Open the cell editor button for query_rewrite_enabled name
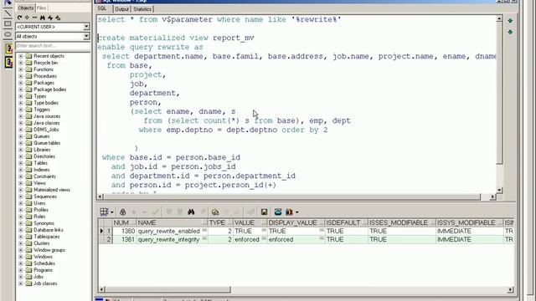This screenshot has width=536, height=301. (x=204, y=231)
